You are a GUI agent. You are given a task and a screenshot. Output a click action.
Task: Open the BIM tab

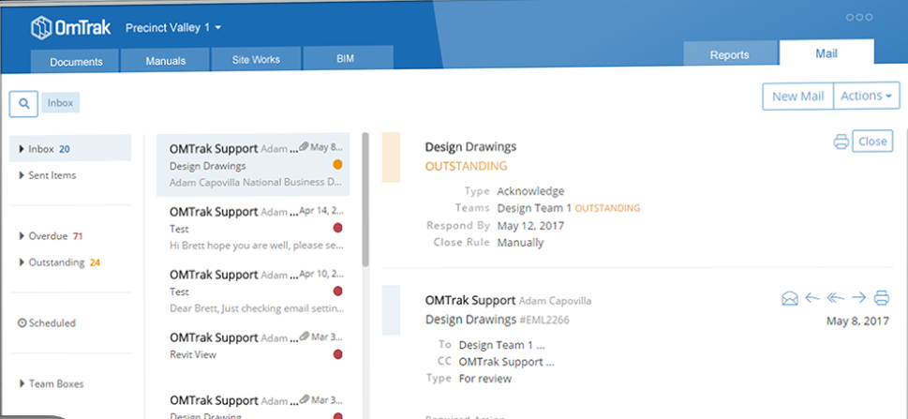pyautogui.click(x=346, y=58)
